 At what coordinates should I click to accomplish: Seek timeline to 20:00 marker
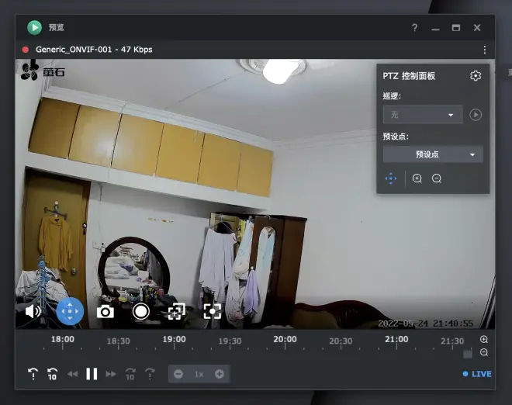coord(285,340)
